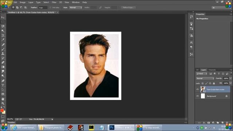Select the Pen tool
This screenshot has width=233, height=131.
[3, 81]
